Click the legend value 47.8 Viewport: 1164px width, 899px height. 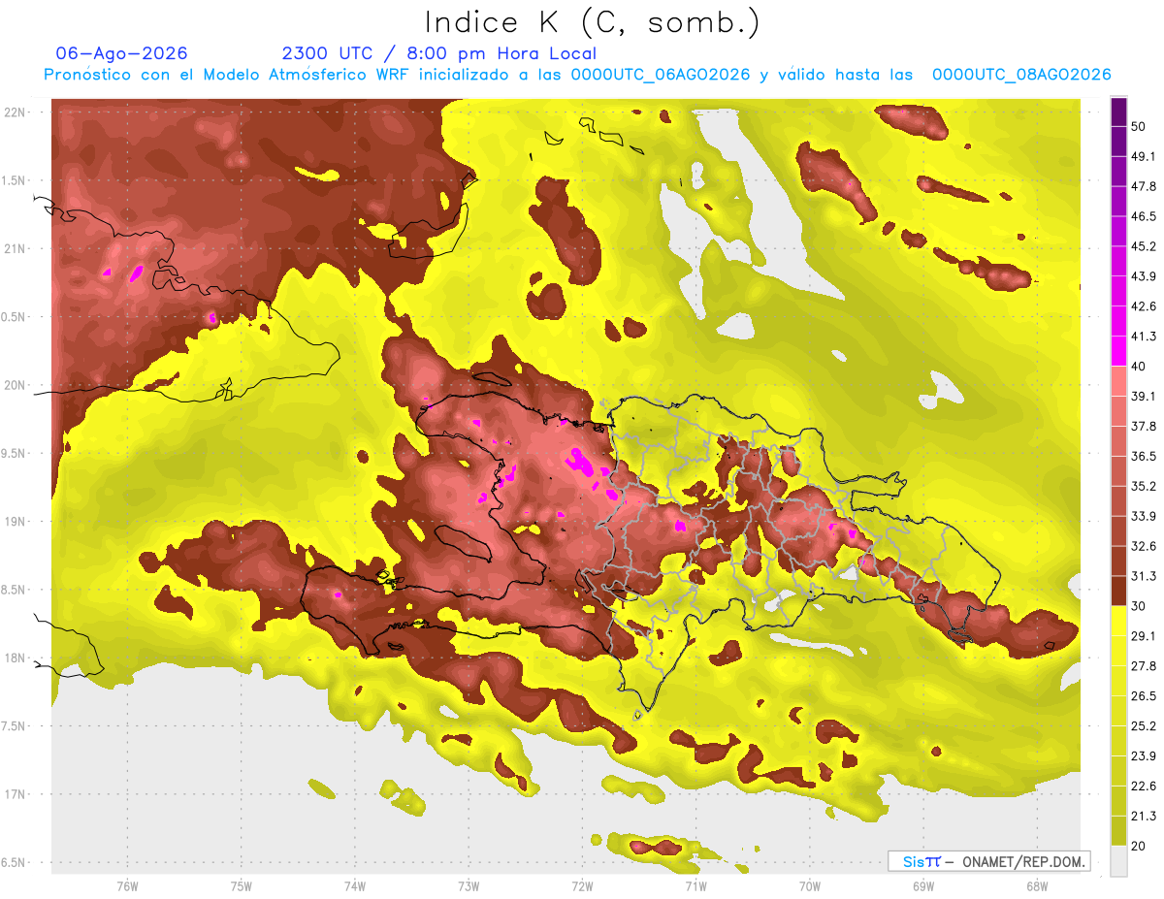click(1144, 186)
